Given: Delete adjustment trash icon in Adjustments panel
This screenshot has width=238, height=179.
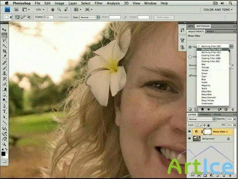Looking at the screenshot, I should (232, 109).
